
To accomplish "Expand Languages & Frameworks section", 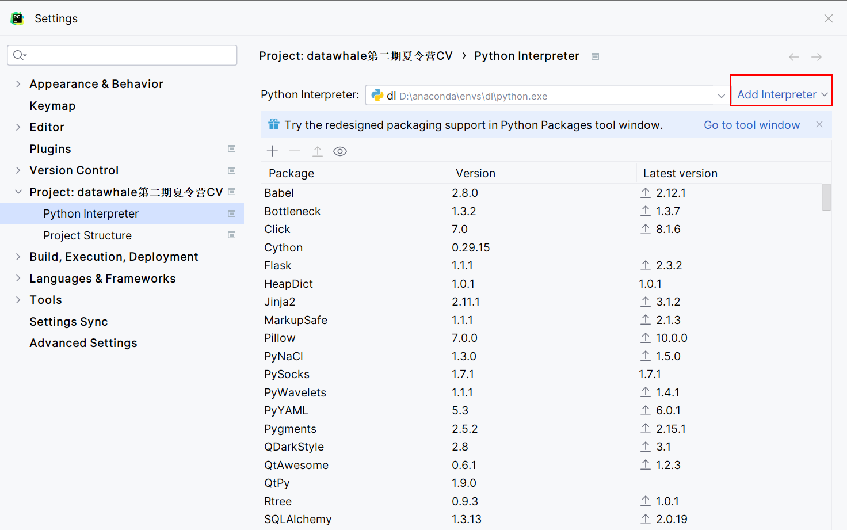I will [18, 278].
